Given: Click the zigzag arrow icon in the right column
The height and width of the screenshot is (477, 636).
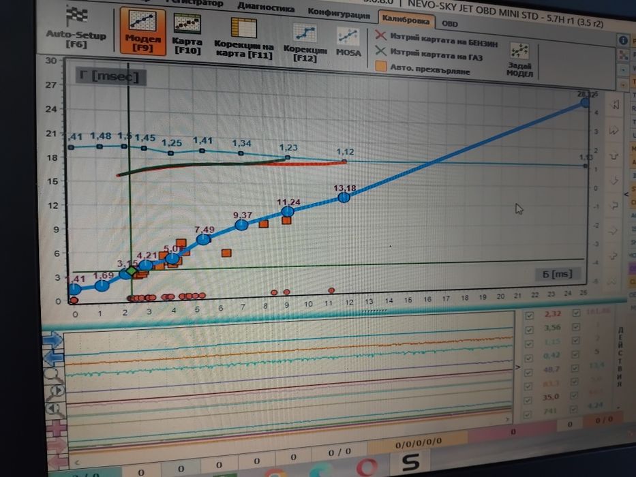Looking at the screenshot, I should click(614, 131).
